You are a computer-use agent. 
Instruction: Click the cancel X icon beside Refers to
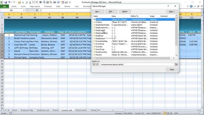(94, 65)
